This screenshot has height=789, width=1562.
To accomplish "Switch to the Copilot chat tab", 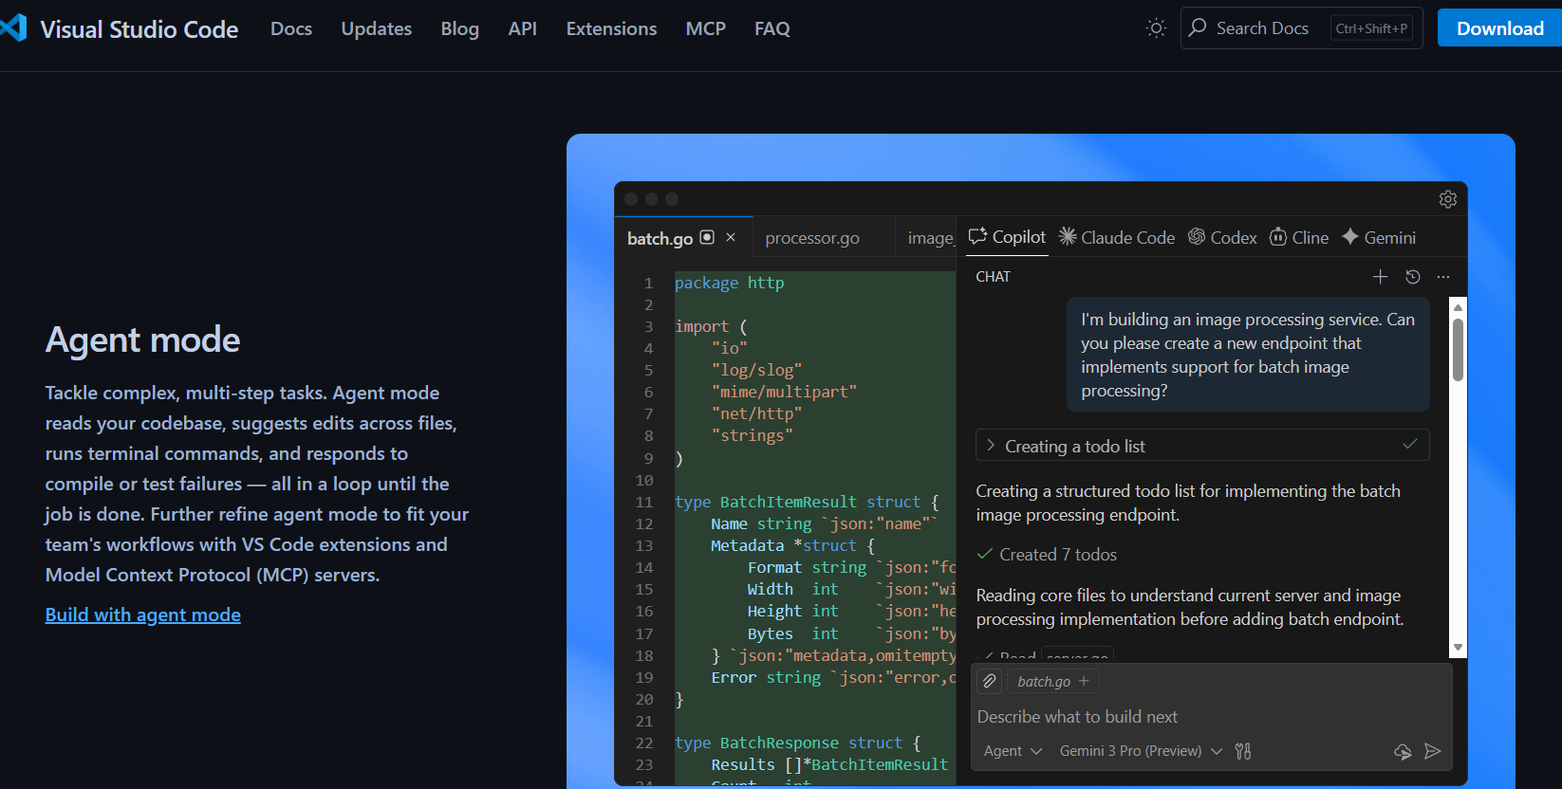I will tap(1007, 237).
